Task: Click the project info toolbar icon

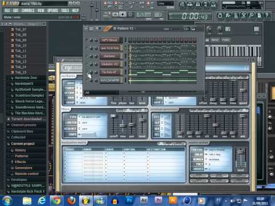Action: (x=259, y=15)
